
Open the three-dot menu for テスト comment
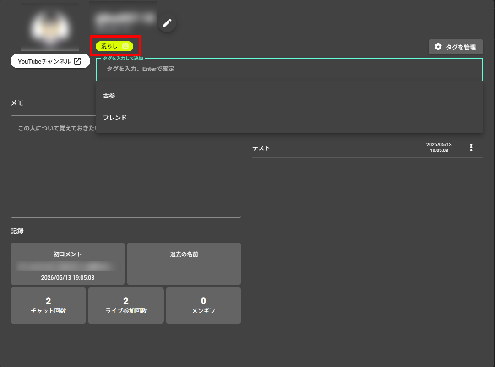tap(471, 147)
